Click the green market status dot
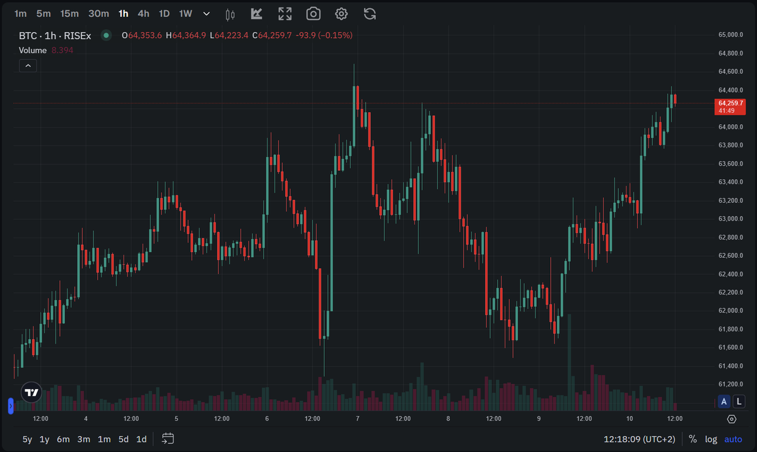The image size is (757, 452). pos(106,35)
